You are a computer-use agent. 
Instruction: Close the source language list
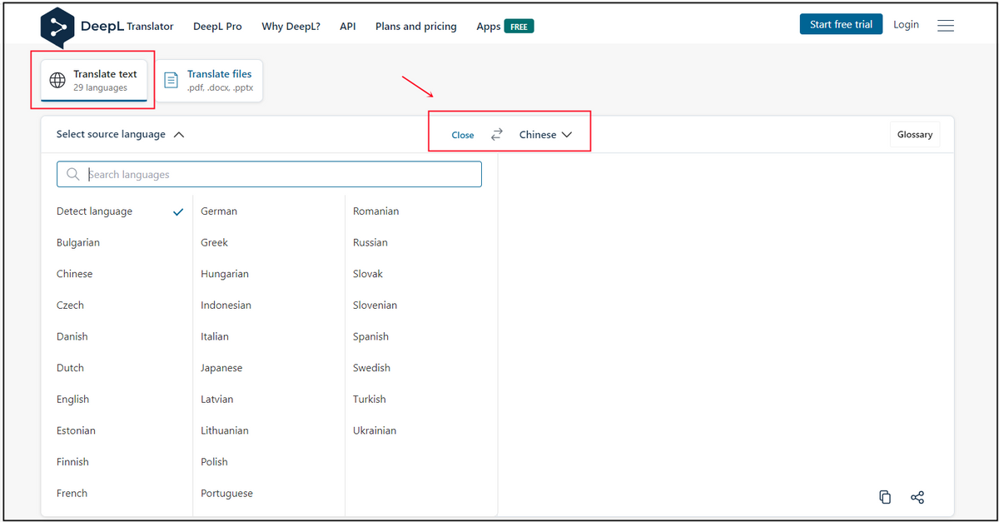[x=463, y=135]
